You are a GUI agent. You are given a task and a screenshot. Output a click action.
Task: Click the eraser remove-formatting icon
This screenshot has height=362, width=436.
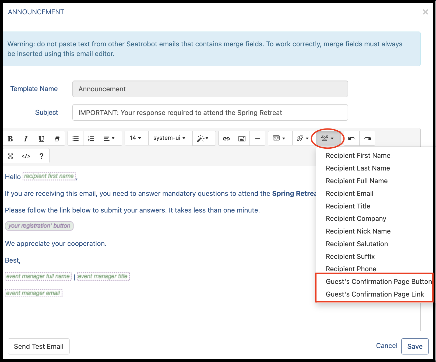tap(57, 138)
